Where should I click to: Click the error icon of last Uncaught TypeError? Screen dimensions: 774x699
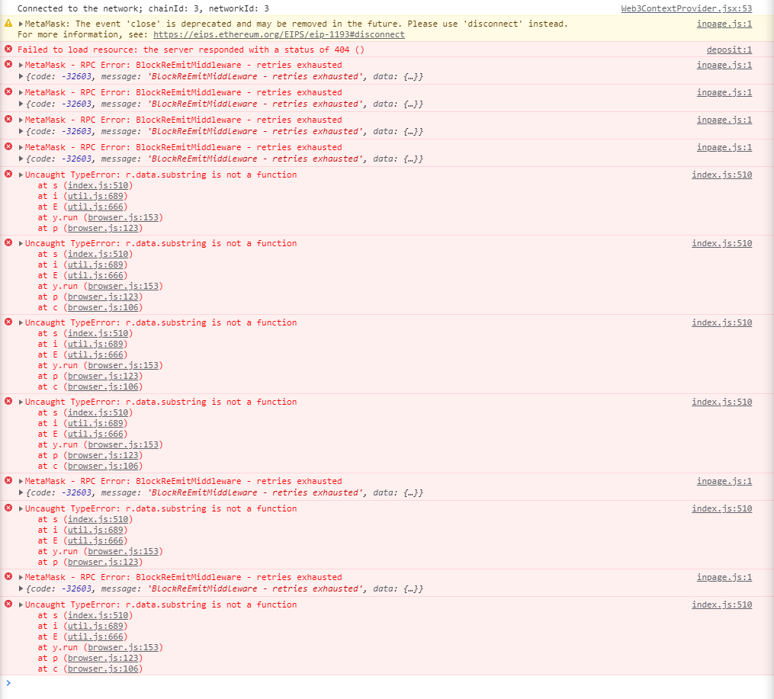tap(8, 604)
